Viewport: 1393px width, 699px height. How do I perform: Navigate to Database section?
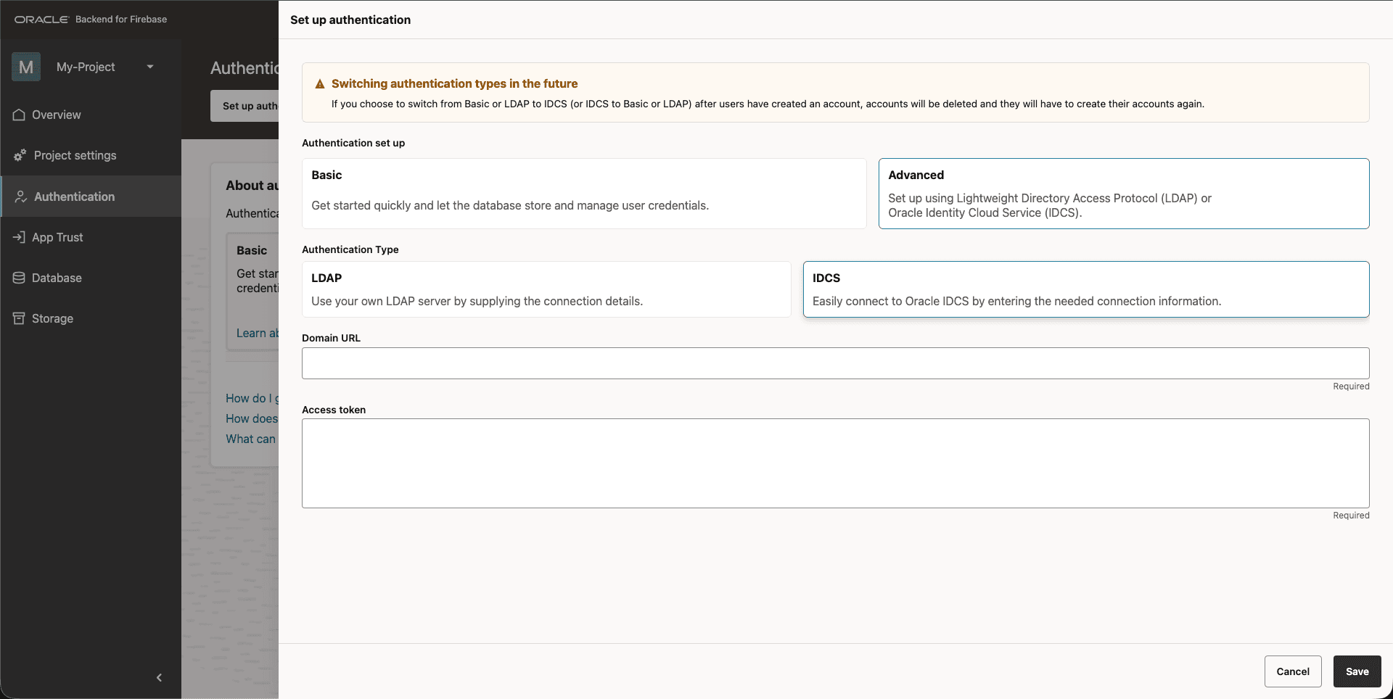point(91,278)
